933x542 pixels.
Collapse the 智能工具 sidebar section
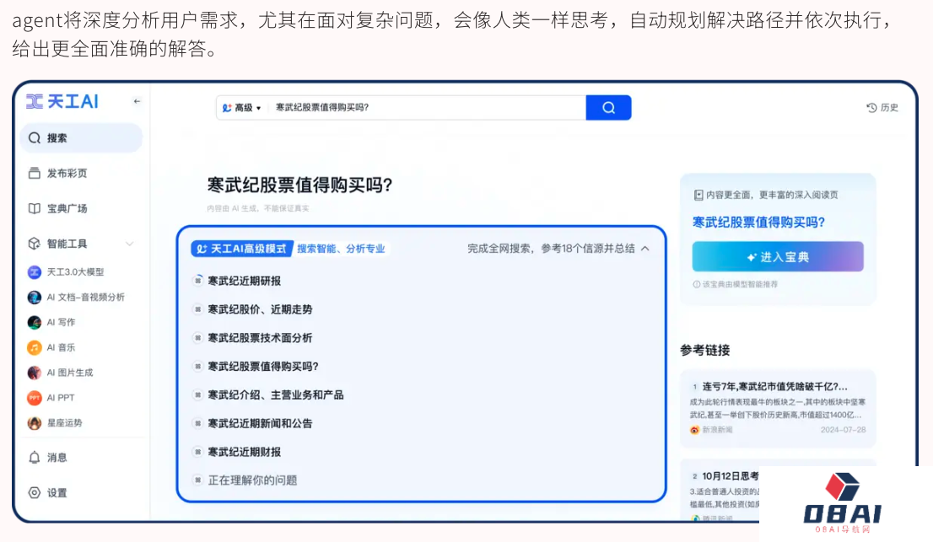point(129,244)
